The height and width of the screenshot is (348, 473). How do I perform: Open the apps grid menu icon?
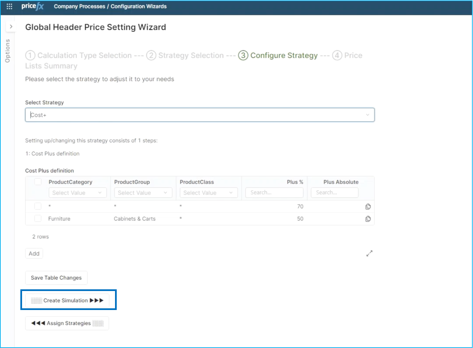[x=9, y=6]
